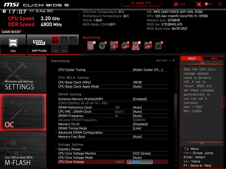Select XMP user profile 2
This screenshot has height=169, width=226.
pyautogui.click(x=64, y=49)
